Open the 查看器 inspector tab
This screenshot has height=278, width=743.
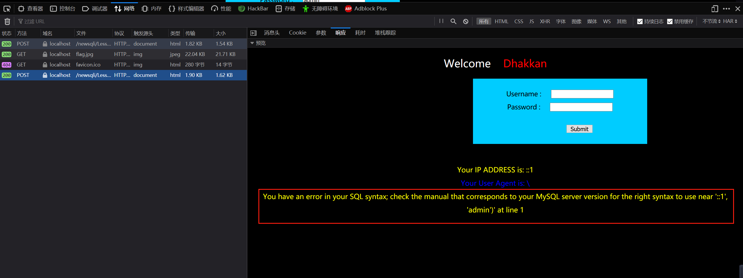[x=30, y=9]
